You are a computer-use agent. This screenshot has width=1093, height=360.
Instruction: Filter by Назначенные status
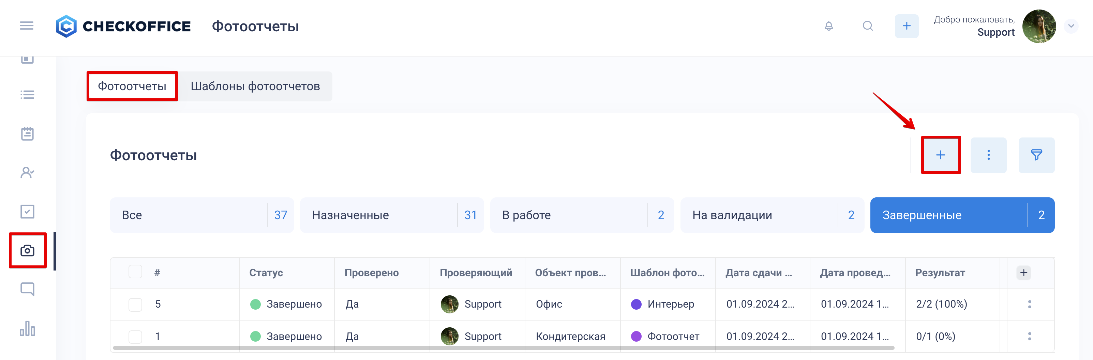[x=392, y=215]
